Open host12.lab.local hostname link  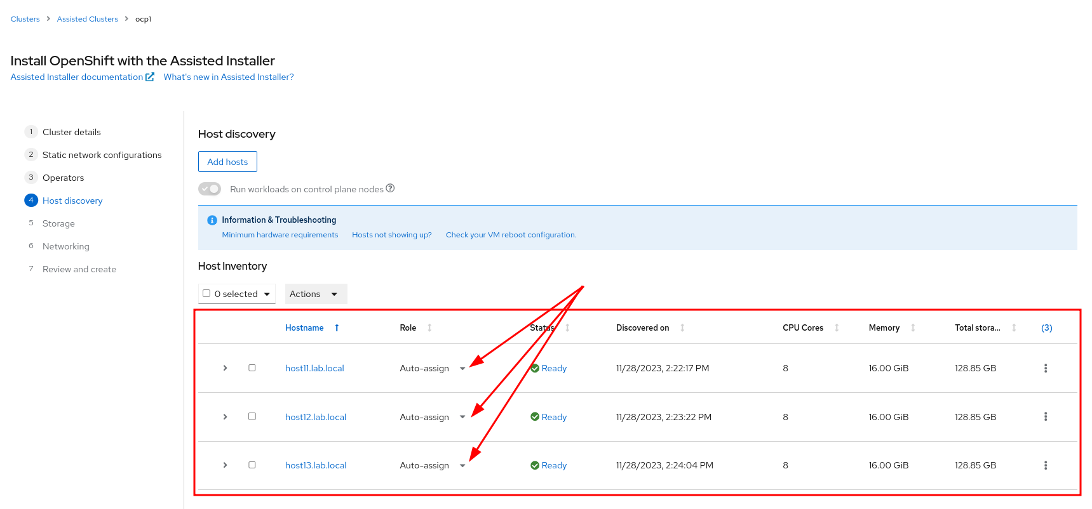point(316,417)
